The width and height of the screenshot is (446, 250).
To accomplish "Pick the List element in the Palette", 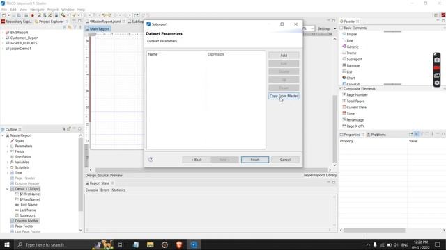I will point(349,72).
